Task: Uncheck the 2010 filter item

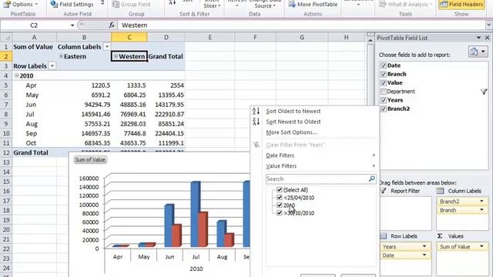Action: [x=279, y=205]
